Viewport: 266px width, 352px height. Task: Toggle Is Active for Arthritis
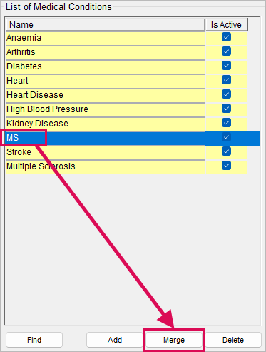[226, 51]
